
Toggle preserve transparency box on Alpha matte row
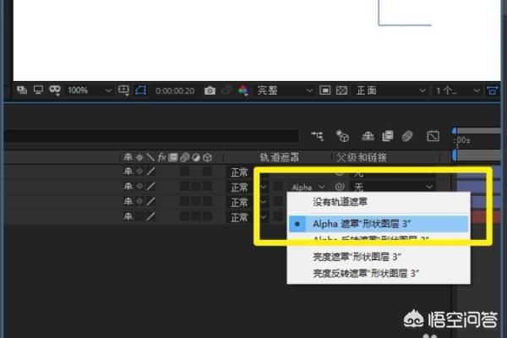(x=277, y=187)
